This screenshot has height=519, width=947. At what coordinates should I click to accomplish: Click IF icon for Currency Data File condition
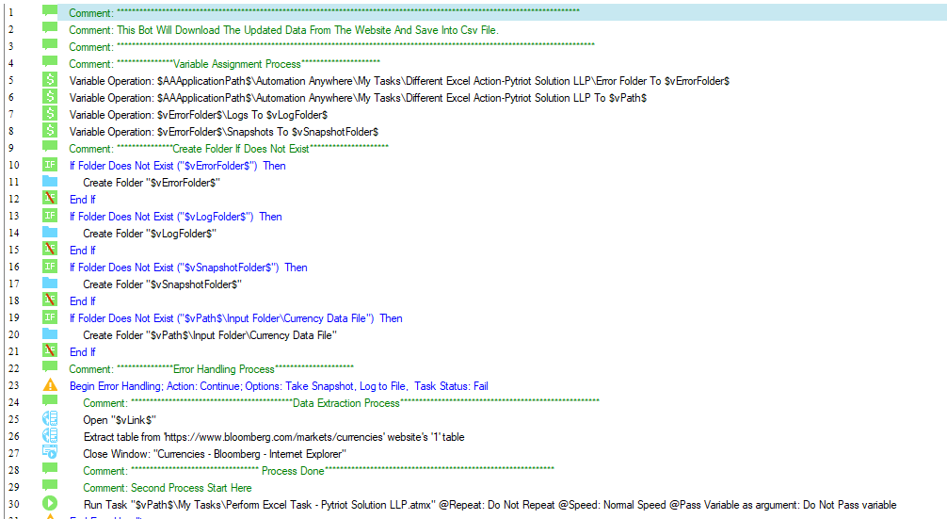(50, 317)
